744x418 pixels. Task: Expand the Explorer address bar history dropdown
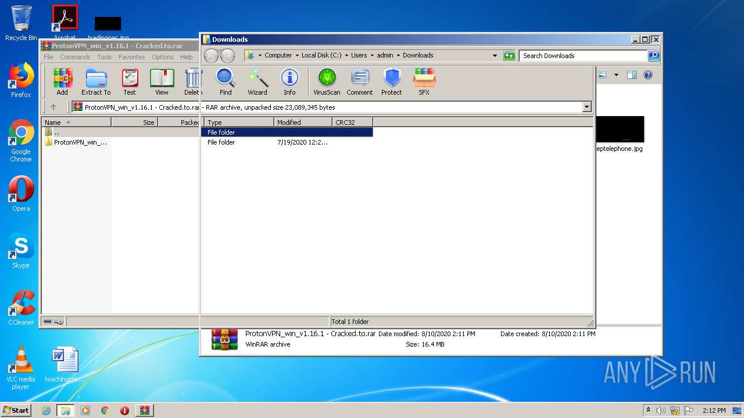[495, 56]
